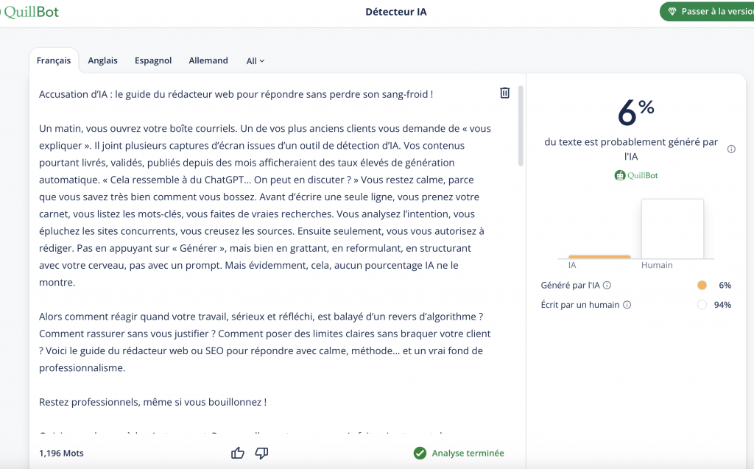This screenshot has width=754, height=469.
Task: Click the Passer à la version upgrade button
Action: pos(707,12)
